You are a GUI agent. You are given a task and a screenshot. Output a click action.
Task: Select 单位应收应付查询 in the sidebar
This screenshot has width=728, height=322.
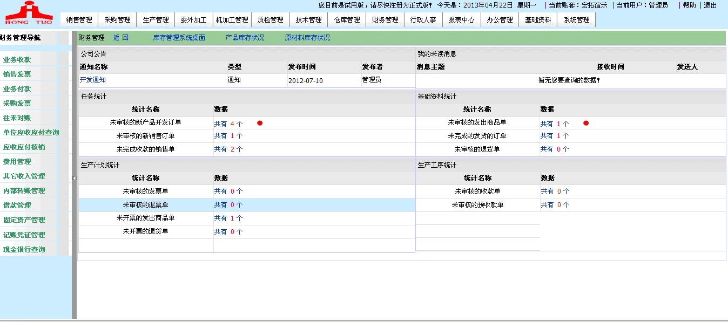(x=31, y=132)
